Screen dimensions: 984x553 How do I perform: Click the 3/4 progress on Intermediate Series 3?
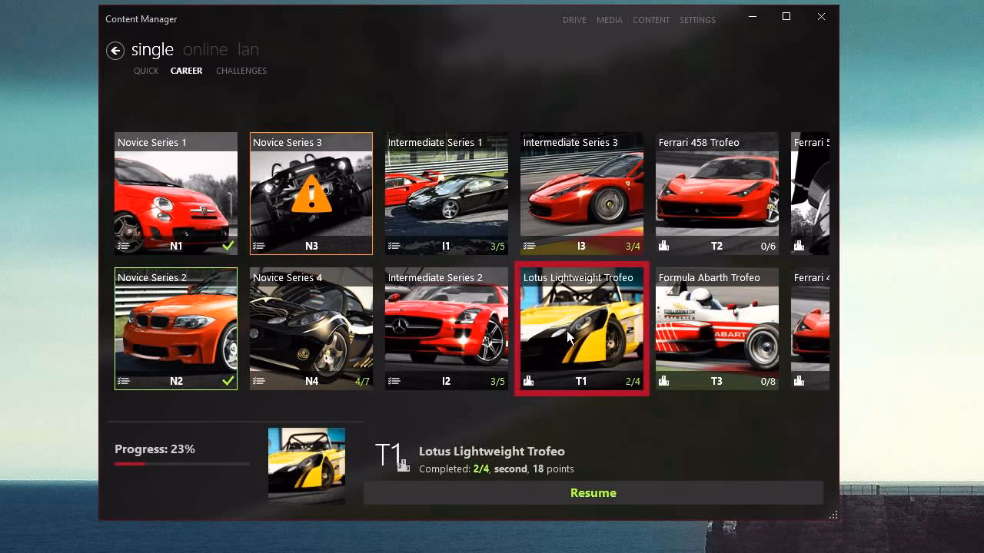click(633, 247)
